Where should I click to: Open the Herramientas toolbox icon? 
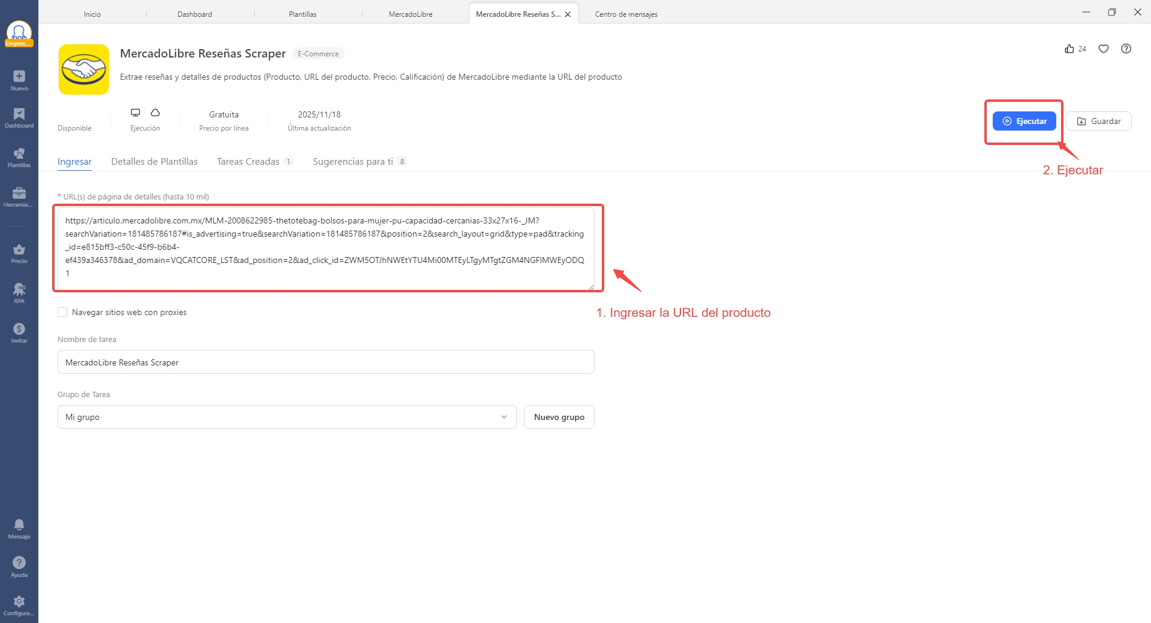[x=19, y=196]
